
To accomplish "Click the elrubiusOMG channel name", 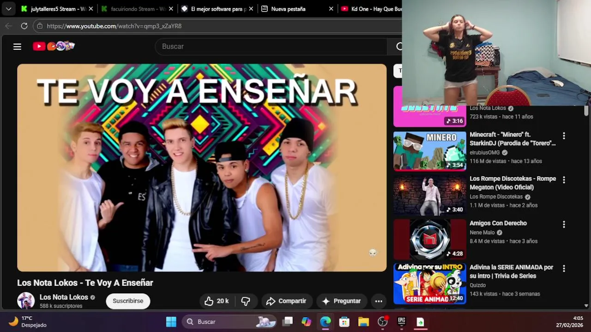I will pyautogui.click(x=484, y=153).
